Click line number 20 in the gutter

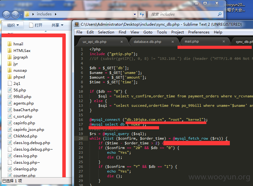click(x=81, y=138)
